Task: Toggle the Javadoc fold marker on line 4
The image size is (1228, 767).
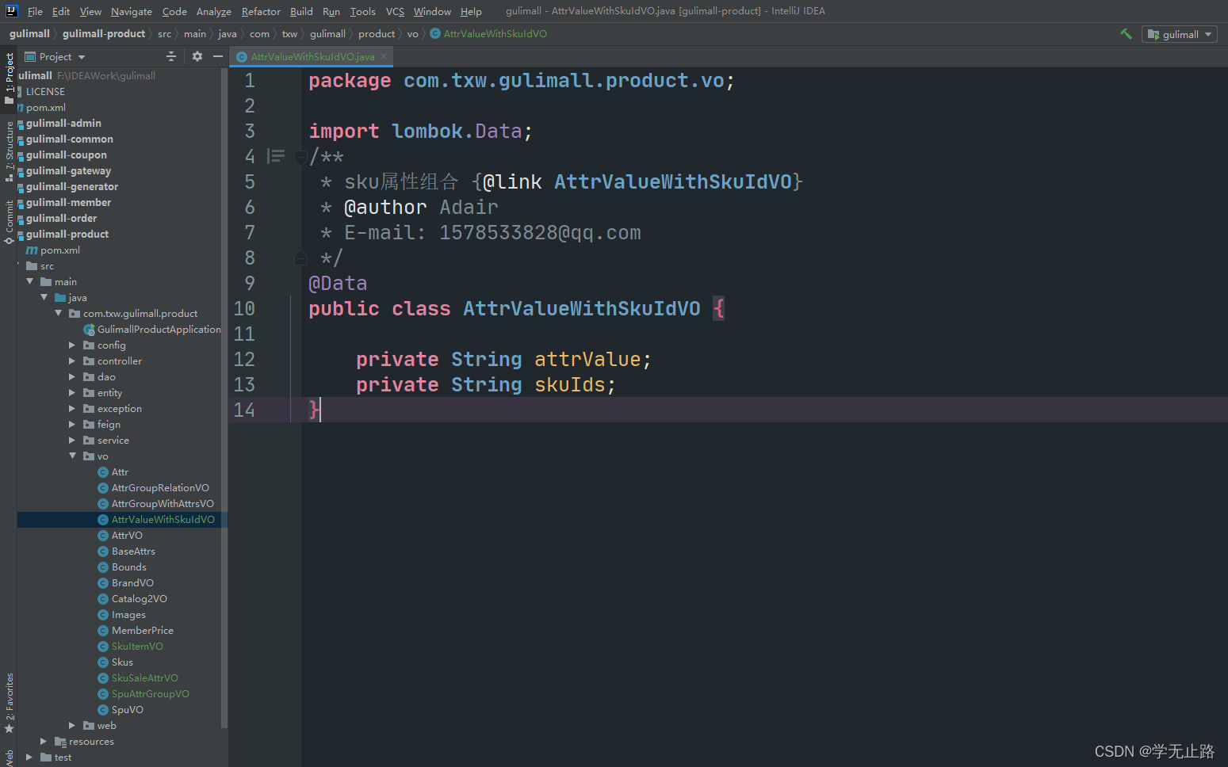Action: point(300,157)
